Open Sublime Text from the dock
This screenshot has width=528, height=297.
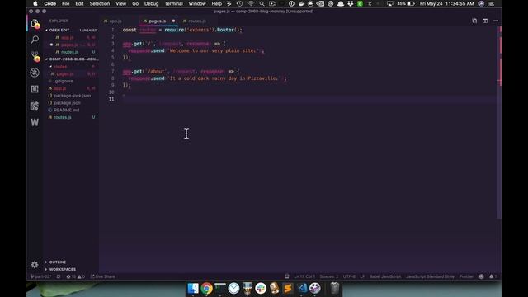pyautogui.click(x=288, y=288)
